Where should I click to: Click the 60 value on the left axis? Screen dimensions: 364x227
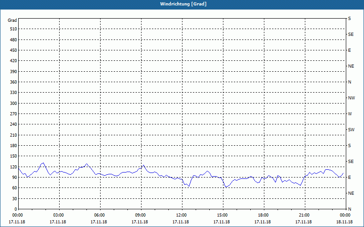click(15, 188)
